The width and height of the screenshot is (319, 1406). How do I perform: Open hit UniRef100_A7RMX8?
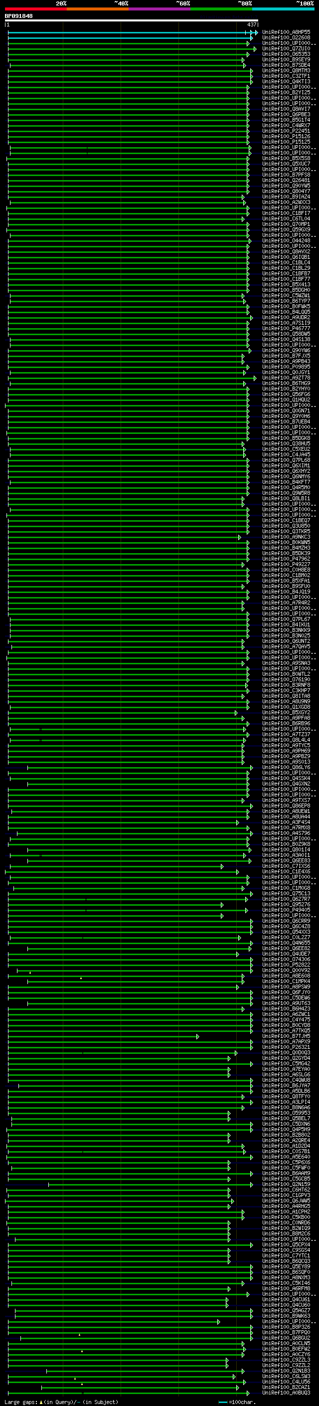(286, 827)
